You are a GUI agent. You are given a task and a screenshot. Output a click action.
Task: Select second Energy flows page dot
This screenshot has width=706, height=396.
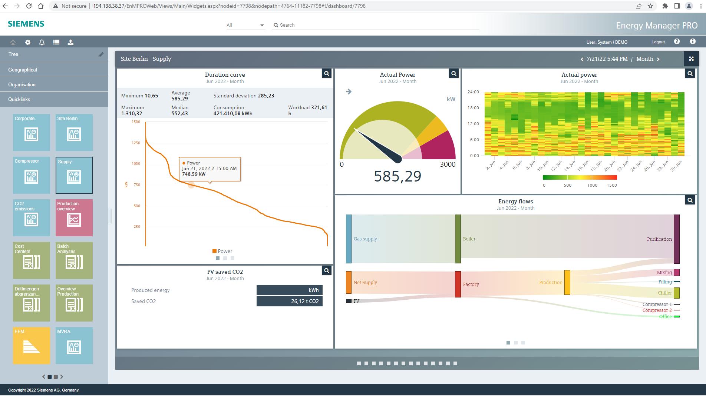516,343
